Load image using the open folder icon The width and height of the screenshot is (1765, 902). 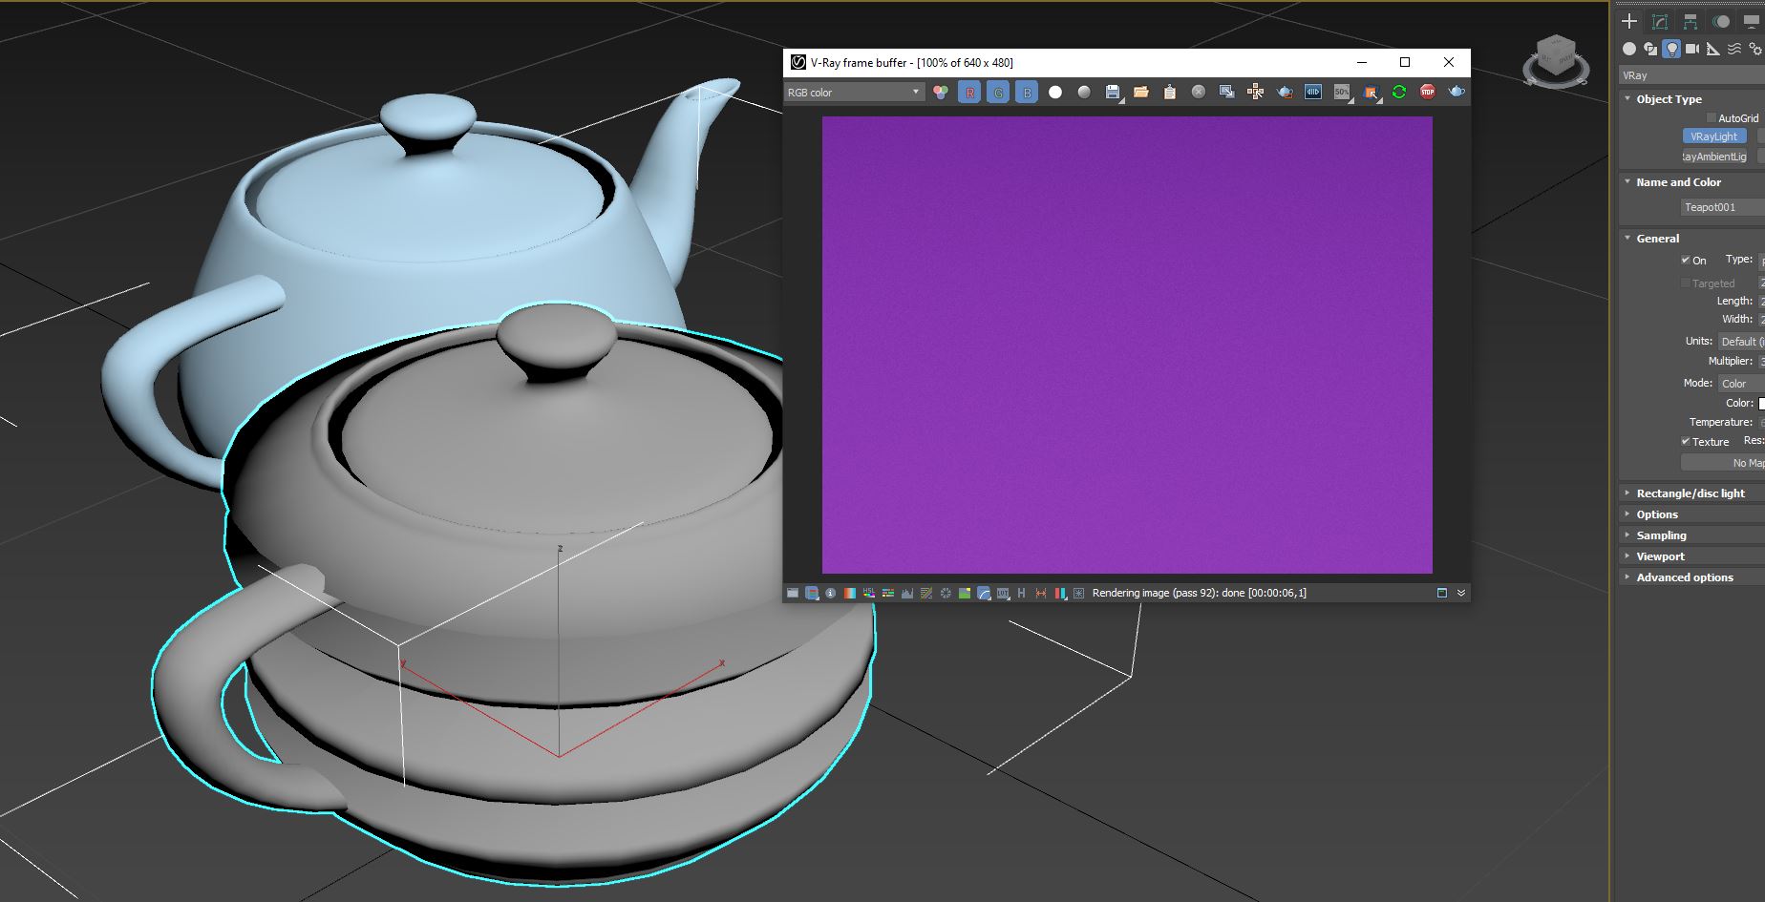(1141, 92)
